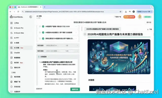Click the report cover image
The height and width of the screenshot is (98, 162).
coord(119,57)
